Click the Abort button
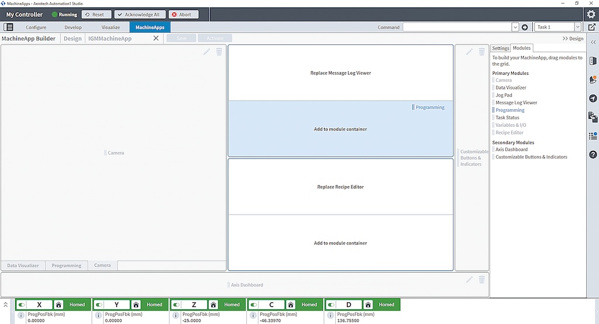 [x=184, y=15]
